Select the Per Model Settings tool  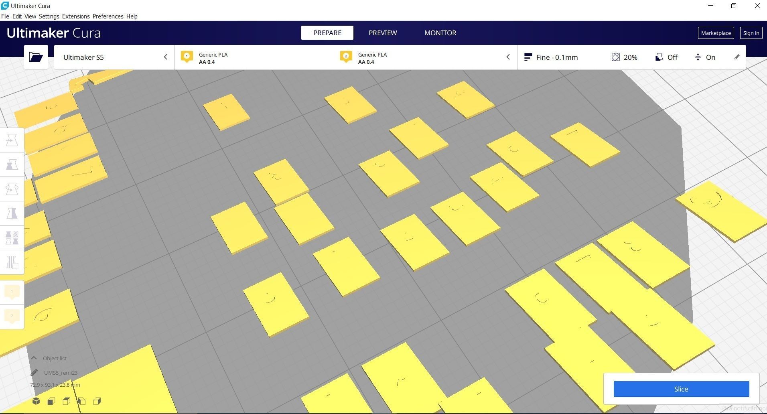click(12, 238)
